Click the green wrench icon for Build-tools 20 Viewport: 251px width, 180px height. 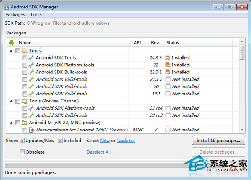(31, 86)
